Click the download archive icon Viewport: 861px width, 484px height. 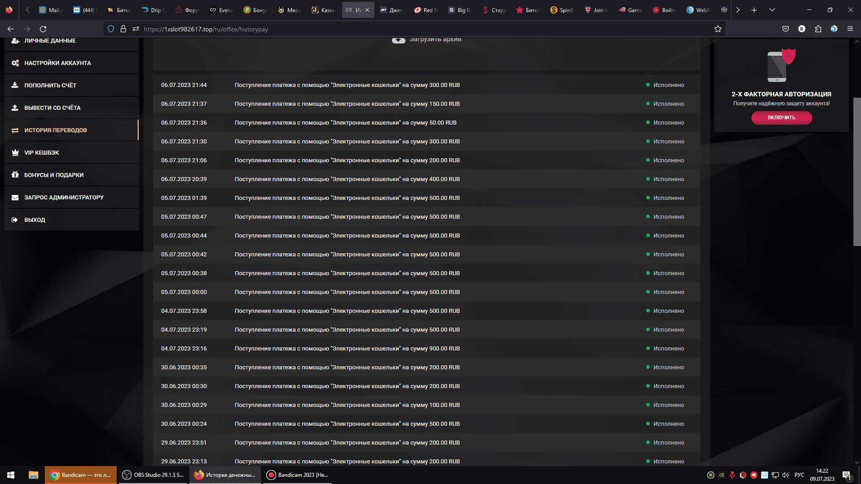tap(398, 40)
